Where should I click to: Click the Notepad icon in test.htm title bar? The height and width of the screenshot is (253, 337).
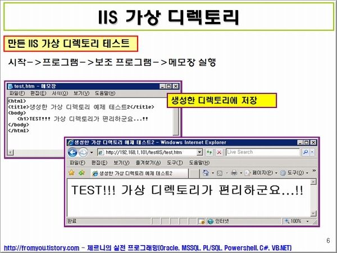[10, 86]
